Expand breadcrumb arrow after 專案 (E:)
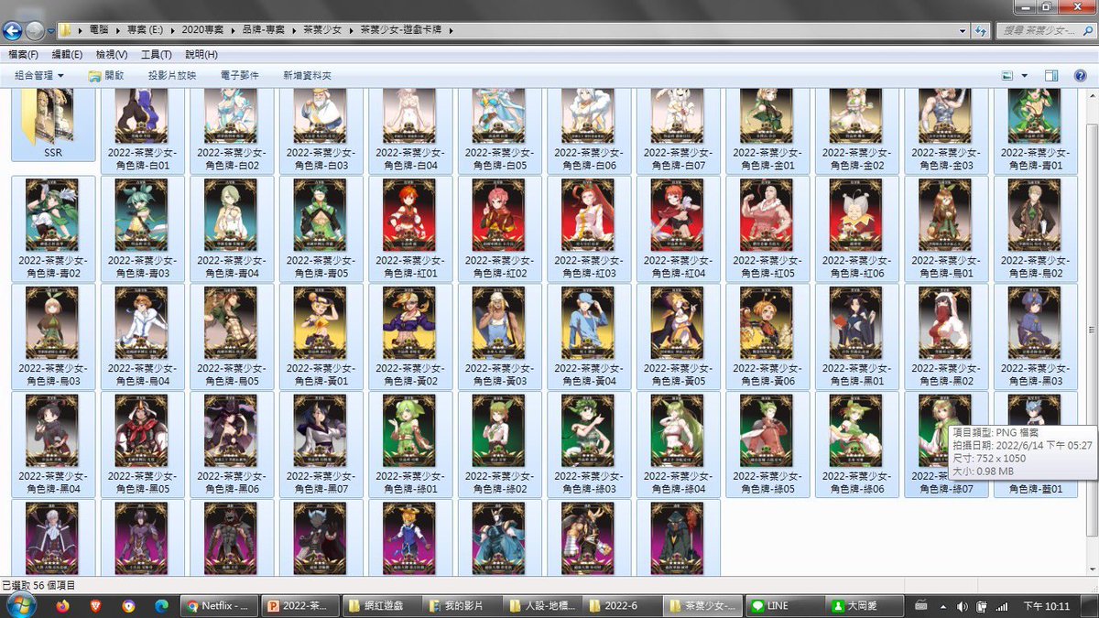The height and width of the screenshot is (618, 1099). coord(175,30)
